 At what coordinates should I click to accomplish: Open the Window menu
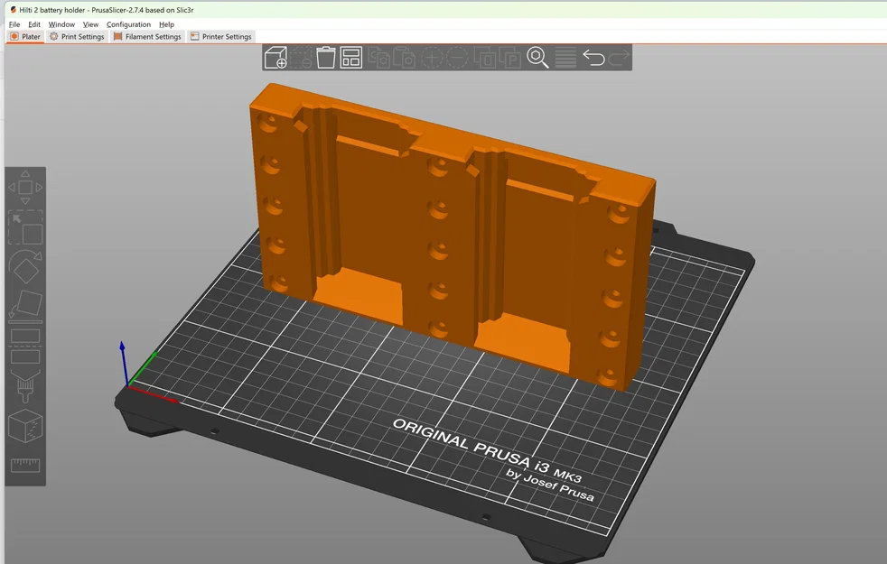coord(61,24)
